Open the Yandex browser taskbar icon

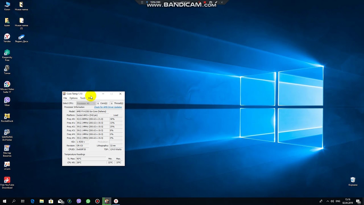(x=116, y=201)
